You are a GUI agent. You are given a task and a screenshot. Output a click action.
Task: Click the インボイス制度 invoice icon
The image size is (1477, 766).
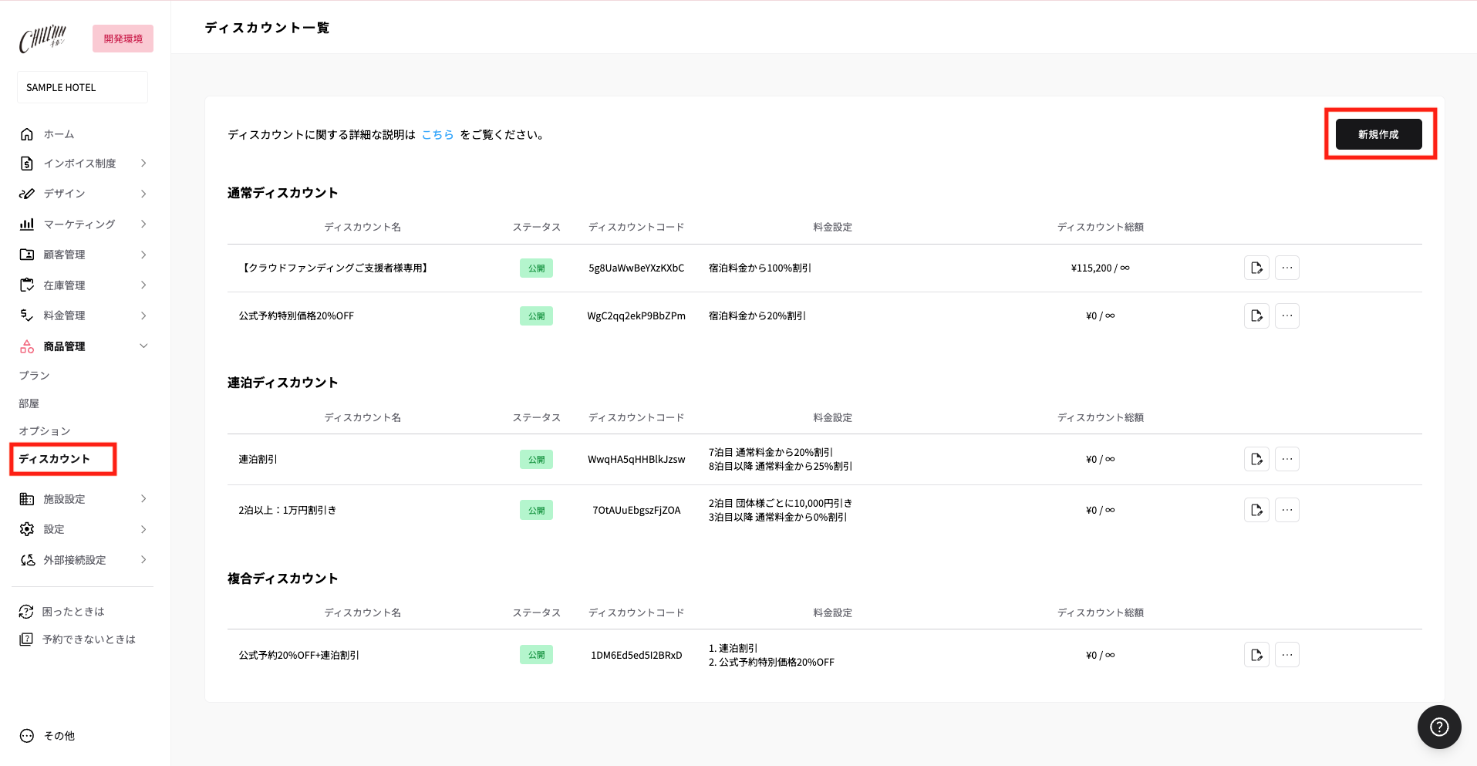point(27,164)
